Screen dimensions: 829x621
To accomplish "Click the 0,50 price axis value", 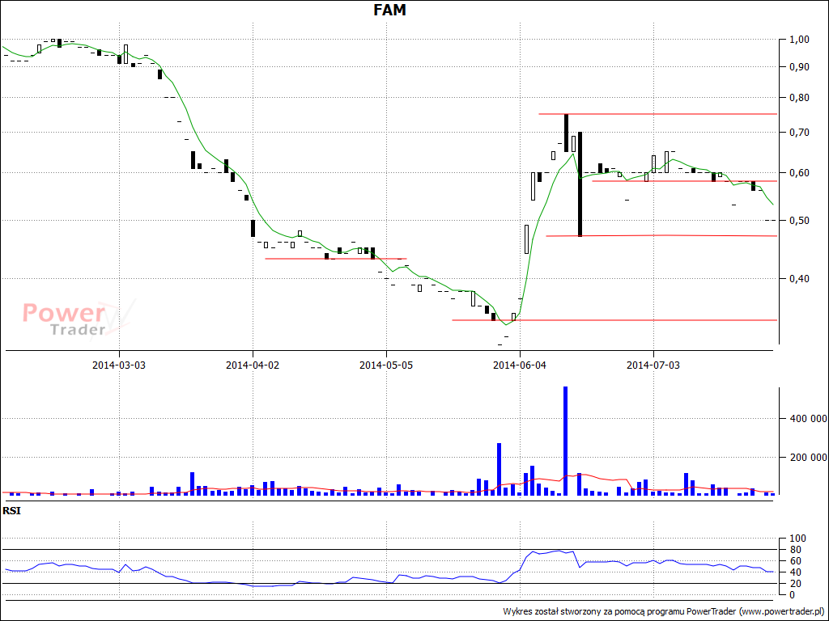I will click(798, 221).
